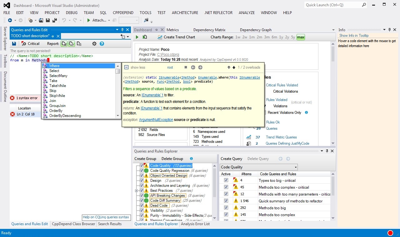400x237 pixels.
Task: Click info icon beside Delete Group
Action: [x=192, y=159]
